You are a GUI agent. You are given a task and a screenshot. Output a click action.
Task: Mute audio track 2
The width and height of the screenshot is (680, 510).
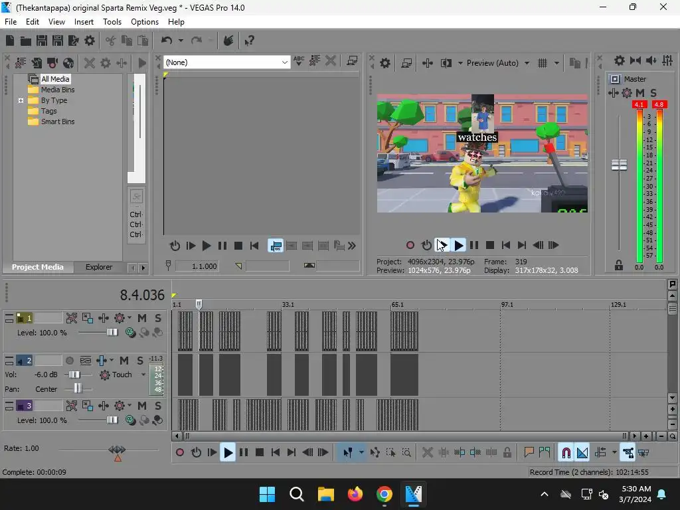click(x=124, y=361)
